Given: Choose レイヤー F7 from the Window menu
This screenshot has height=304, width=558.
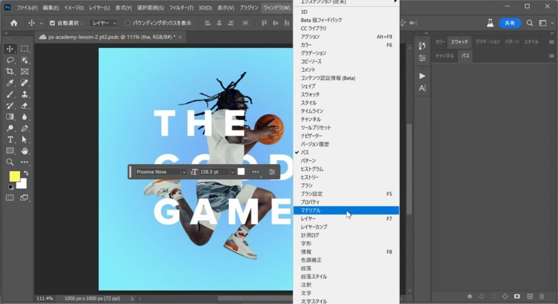Looking at the screenshot, I should coord(346,219).
